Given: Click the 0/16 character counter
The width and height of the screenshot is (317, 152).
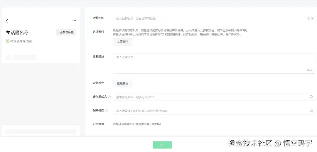Looking at the screenshot, I should pyautogui.click(x=310, y=18).
